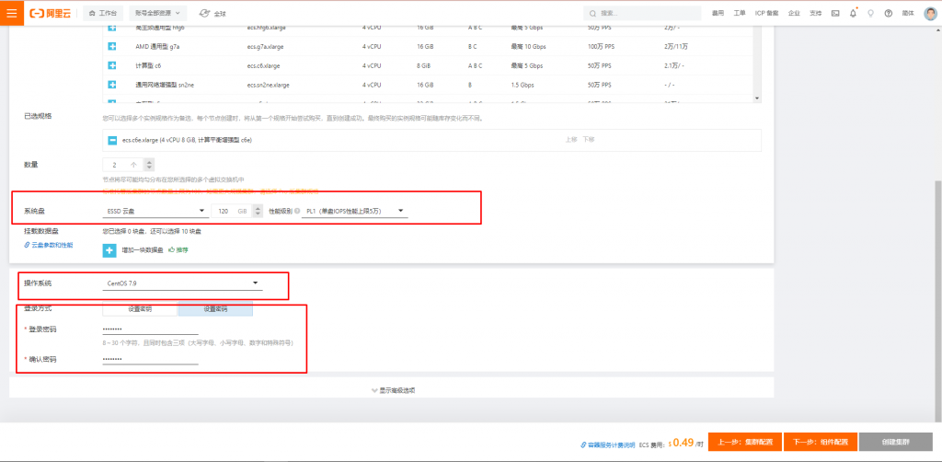
Task: Open the notifications bell
Action: coord(853,13)
